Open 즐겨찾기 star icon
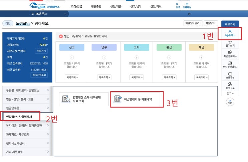This screenshot has height=162, width=248. tap(230, 42)
